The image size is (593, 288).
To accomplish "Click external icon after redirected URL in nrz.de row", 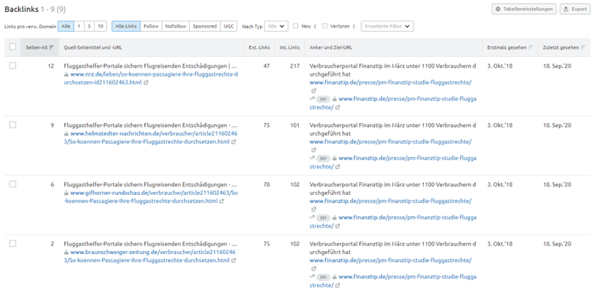I will [x=338, y=107].
